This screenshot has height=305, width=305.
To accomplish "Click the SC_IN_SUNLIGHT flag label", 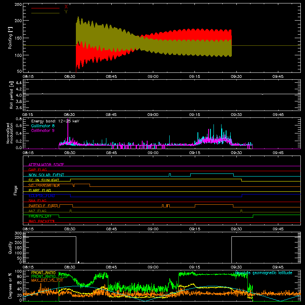I will (44, 180).
